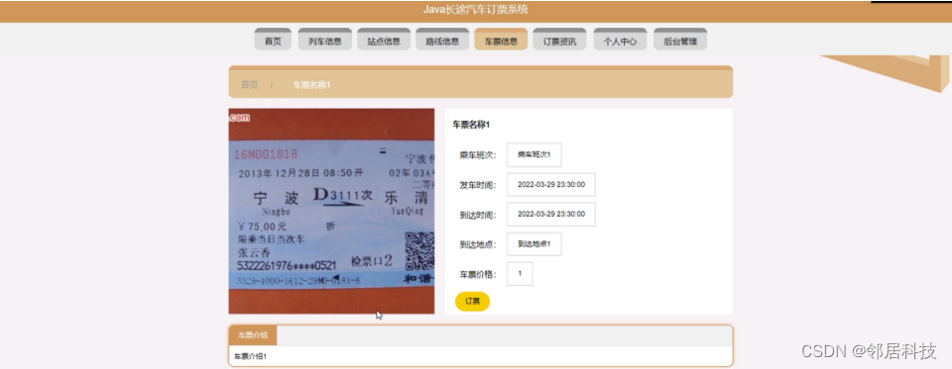The image size is (952, 369).
Task: Click the 乘车班次 field showing 乘车班次1
Action: click(x=534, y=154)
